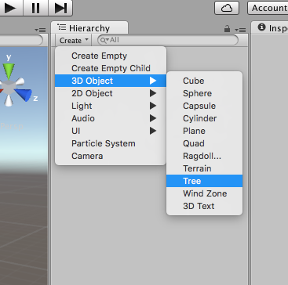Image resolution: width=288 pixels, height=285 pixels.
Task: Open the Hierarchy panel options menu icon
Action: tap(240, 30)
